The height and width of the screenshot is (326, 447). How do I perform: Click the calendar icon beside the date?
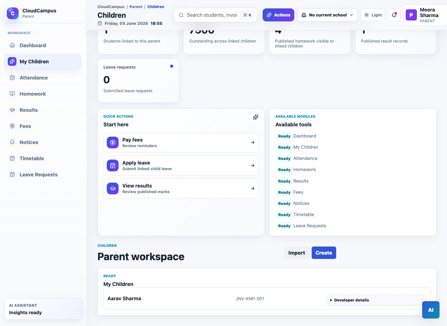click(x=100, y=23)
